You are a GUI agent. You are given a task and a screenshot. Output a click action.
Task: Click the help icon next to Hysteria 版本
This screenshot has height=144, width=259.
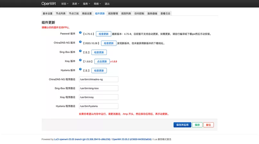pyautogui.click(x=80, y=69)
